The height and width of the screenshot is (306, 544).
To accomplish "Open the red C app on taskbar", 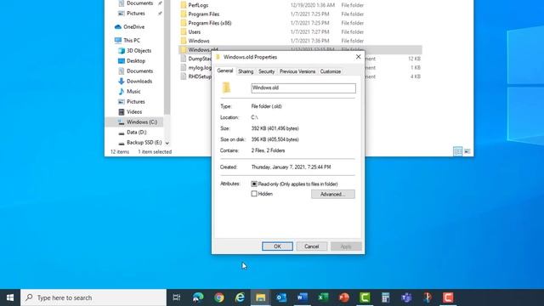I will click(448, 297).
